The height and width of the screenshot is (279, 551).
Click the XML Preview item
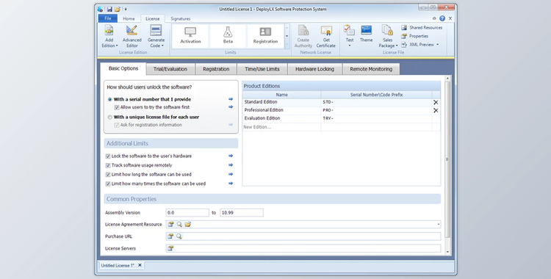pyautogui.click(x=419, y=45)
